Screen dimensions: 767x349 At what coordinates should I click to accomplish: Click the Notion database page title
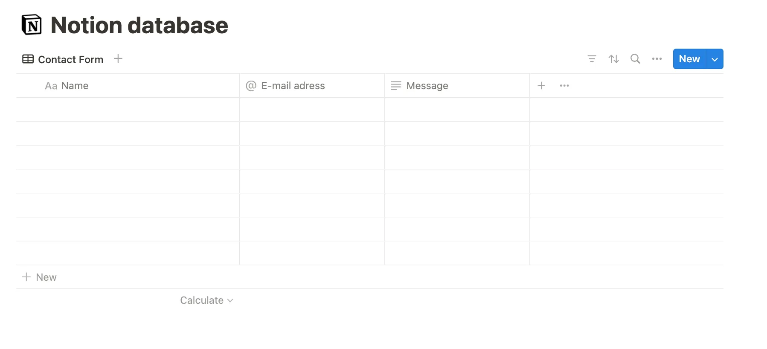point(139,25)
